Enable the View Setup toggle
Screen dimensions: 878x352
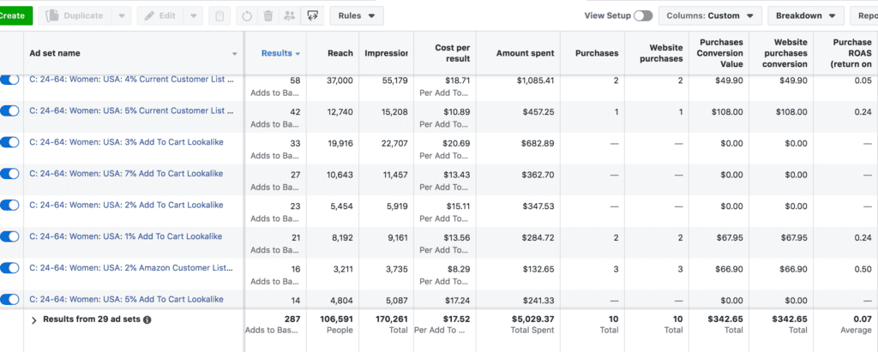point(643,15)
